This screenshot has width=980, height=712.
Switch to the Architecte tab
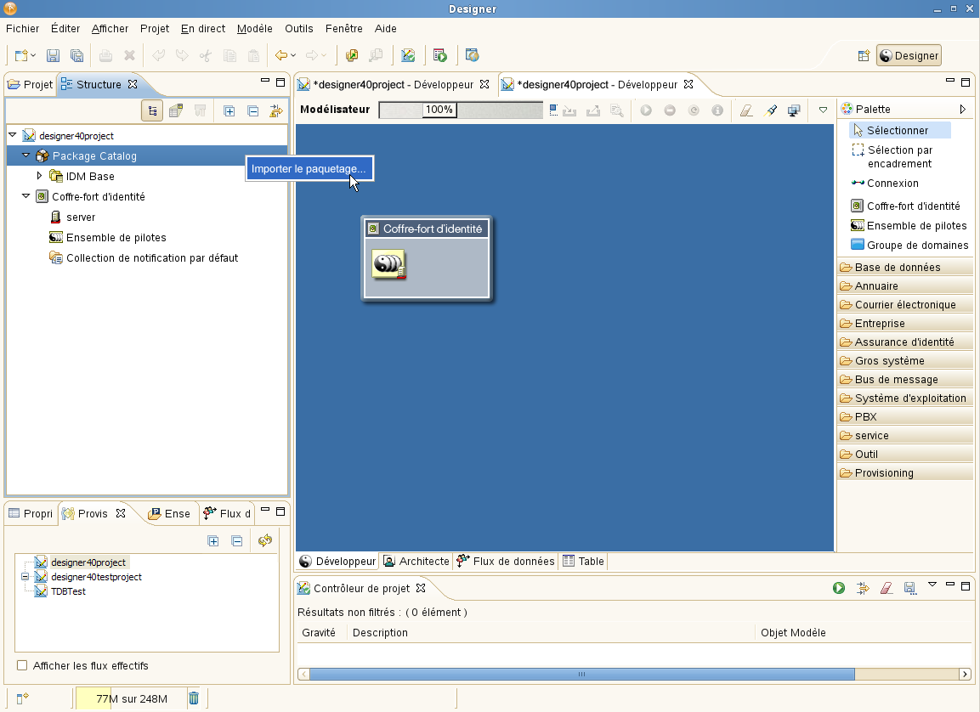(416, 562)
